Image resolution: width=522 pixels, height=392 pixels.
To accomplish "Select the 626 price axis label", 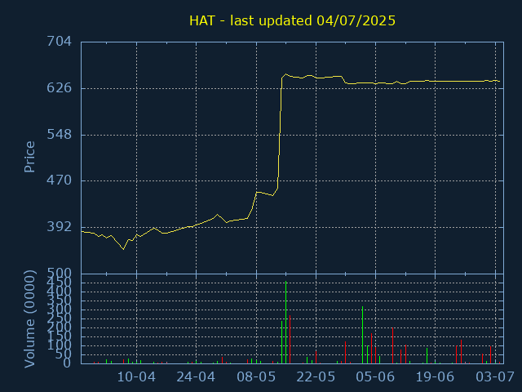I will pyautogui.click(x=59, y=88).
